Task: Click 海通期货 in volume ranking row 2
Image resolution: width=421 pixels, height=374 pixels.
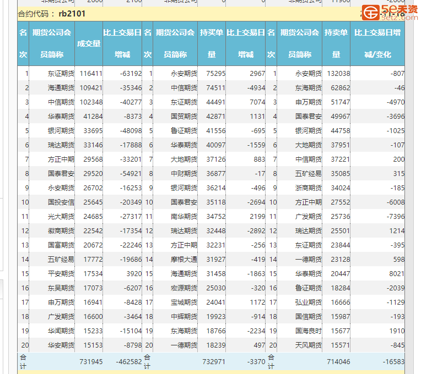Action: click(61, 88)
